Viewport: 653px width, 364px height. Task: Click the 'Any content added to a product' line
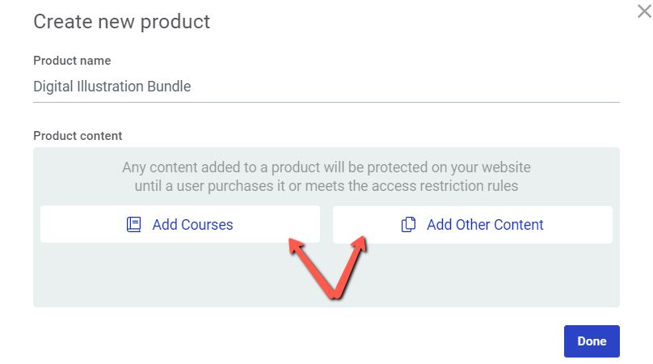pos(326,167)
